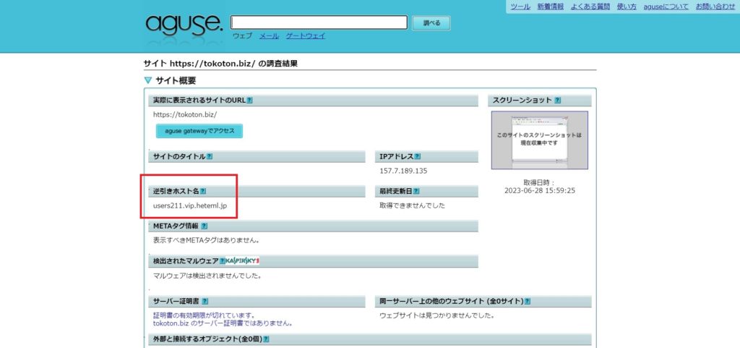740x348 pixels.
Task: Click help icon beside サイトのタイトル
Action: tap(210, 156)
